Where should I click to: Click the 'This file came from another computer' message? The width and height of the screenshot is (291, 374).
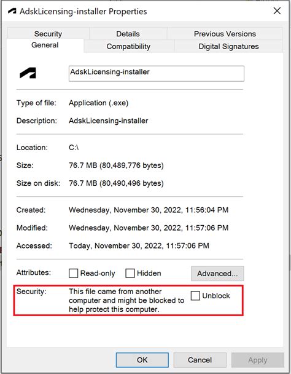[126, 300]
